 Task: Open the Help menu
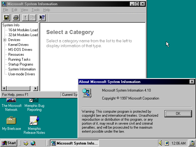point(47,10)
